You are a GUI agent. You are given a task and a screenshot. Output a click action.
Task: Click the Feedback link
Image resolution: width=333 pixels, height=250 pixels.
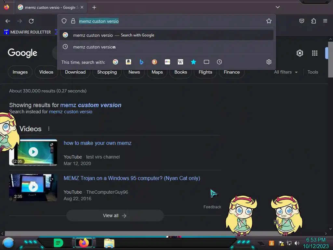coord(212,207)
